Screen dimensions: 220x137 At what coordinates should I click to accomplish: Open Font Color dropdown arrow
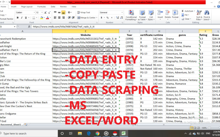50,18
